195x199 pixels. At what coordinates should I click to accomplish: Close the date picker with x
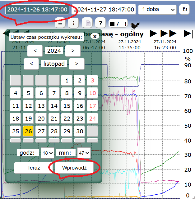(x=94, y=36)
